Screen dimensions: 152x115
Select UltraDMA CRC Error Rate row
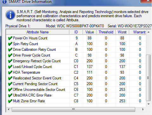76,95
